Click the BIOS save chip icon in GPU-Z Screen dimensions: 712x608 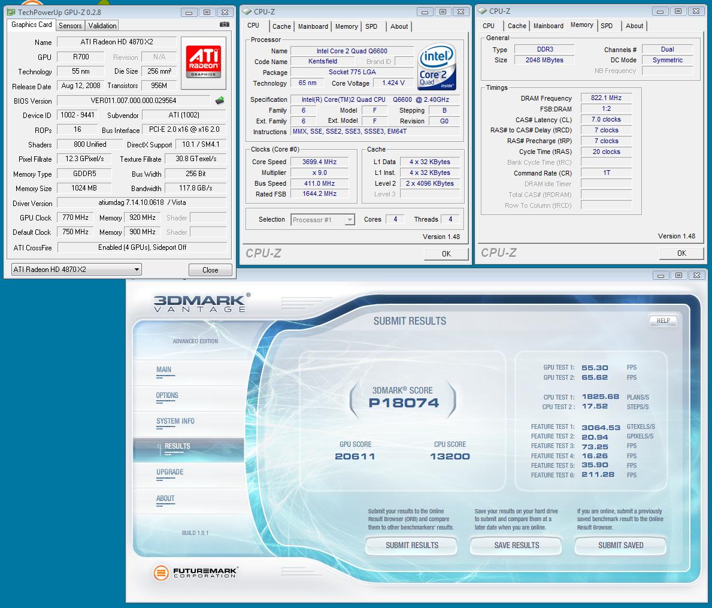tap(220, 101)
